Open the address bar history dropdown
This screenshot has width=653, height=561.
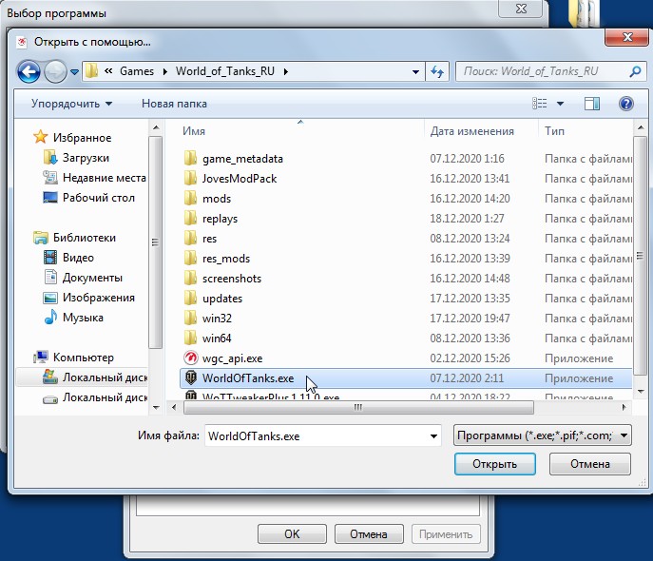[415, 71]
